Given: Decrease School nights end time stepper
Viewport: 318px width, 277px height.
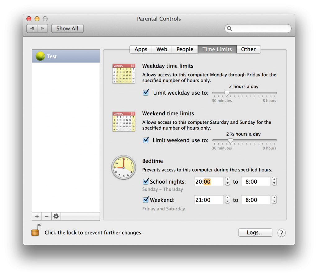Looking at the screenshot, I should pyautogui.click(x=274, y=184).
